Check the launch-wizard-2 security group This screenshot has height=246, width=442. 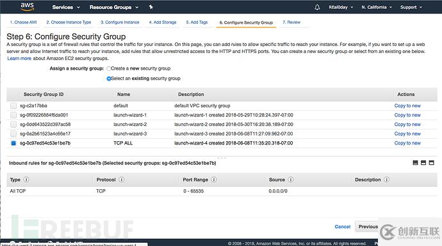click(13, 124)
